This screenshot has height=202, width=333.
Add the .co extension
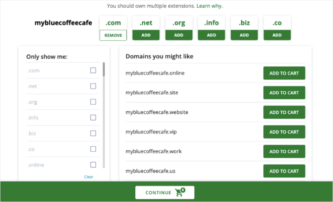[277, 35]
